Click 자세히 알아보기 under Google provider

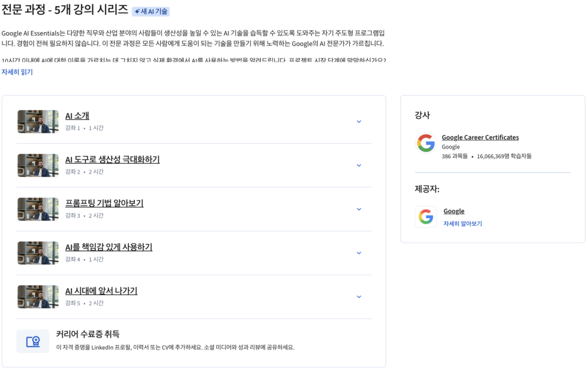(463, 223)
